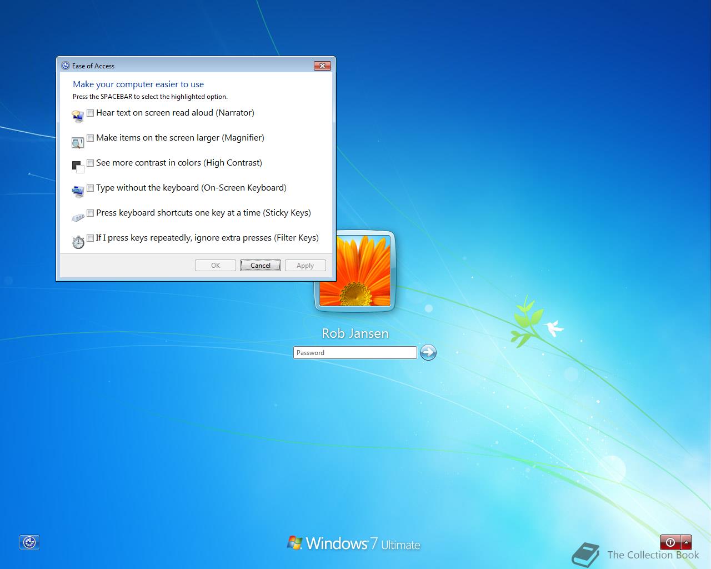Tick the Sticky Keys checkbox
The width and height of the screenshot is (711, 569).
tap(90, 213)
